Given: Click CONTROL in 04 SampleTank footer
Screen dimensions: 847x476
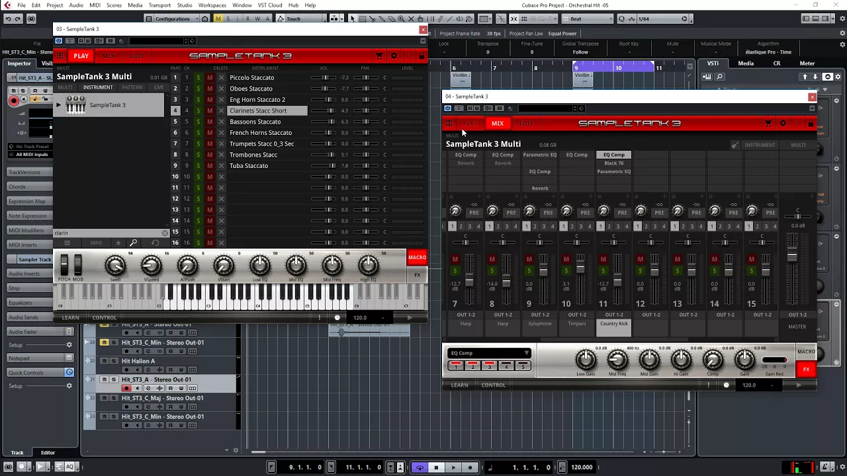Looking at the screenshot, I should 494,385.
